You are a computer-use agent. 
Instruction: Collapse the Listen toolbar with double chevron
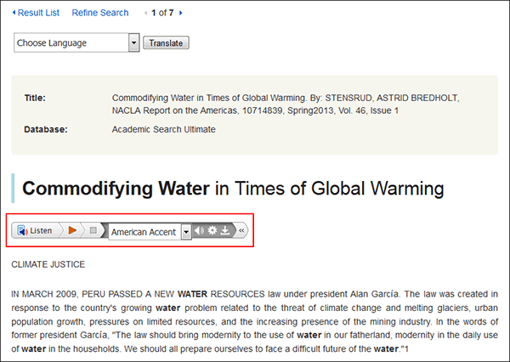pos(241,230)
